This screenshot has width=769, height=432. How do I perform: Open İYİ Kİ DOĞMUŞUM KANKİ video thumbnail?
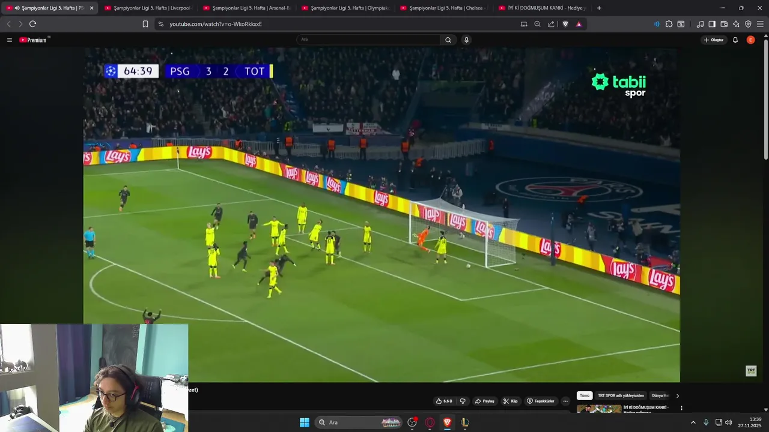pos(599,409)
